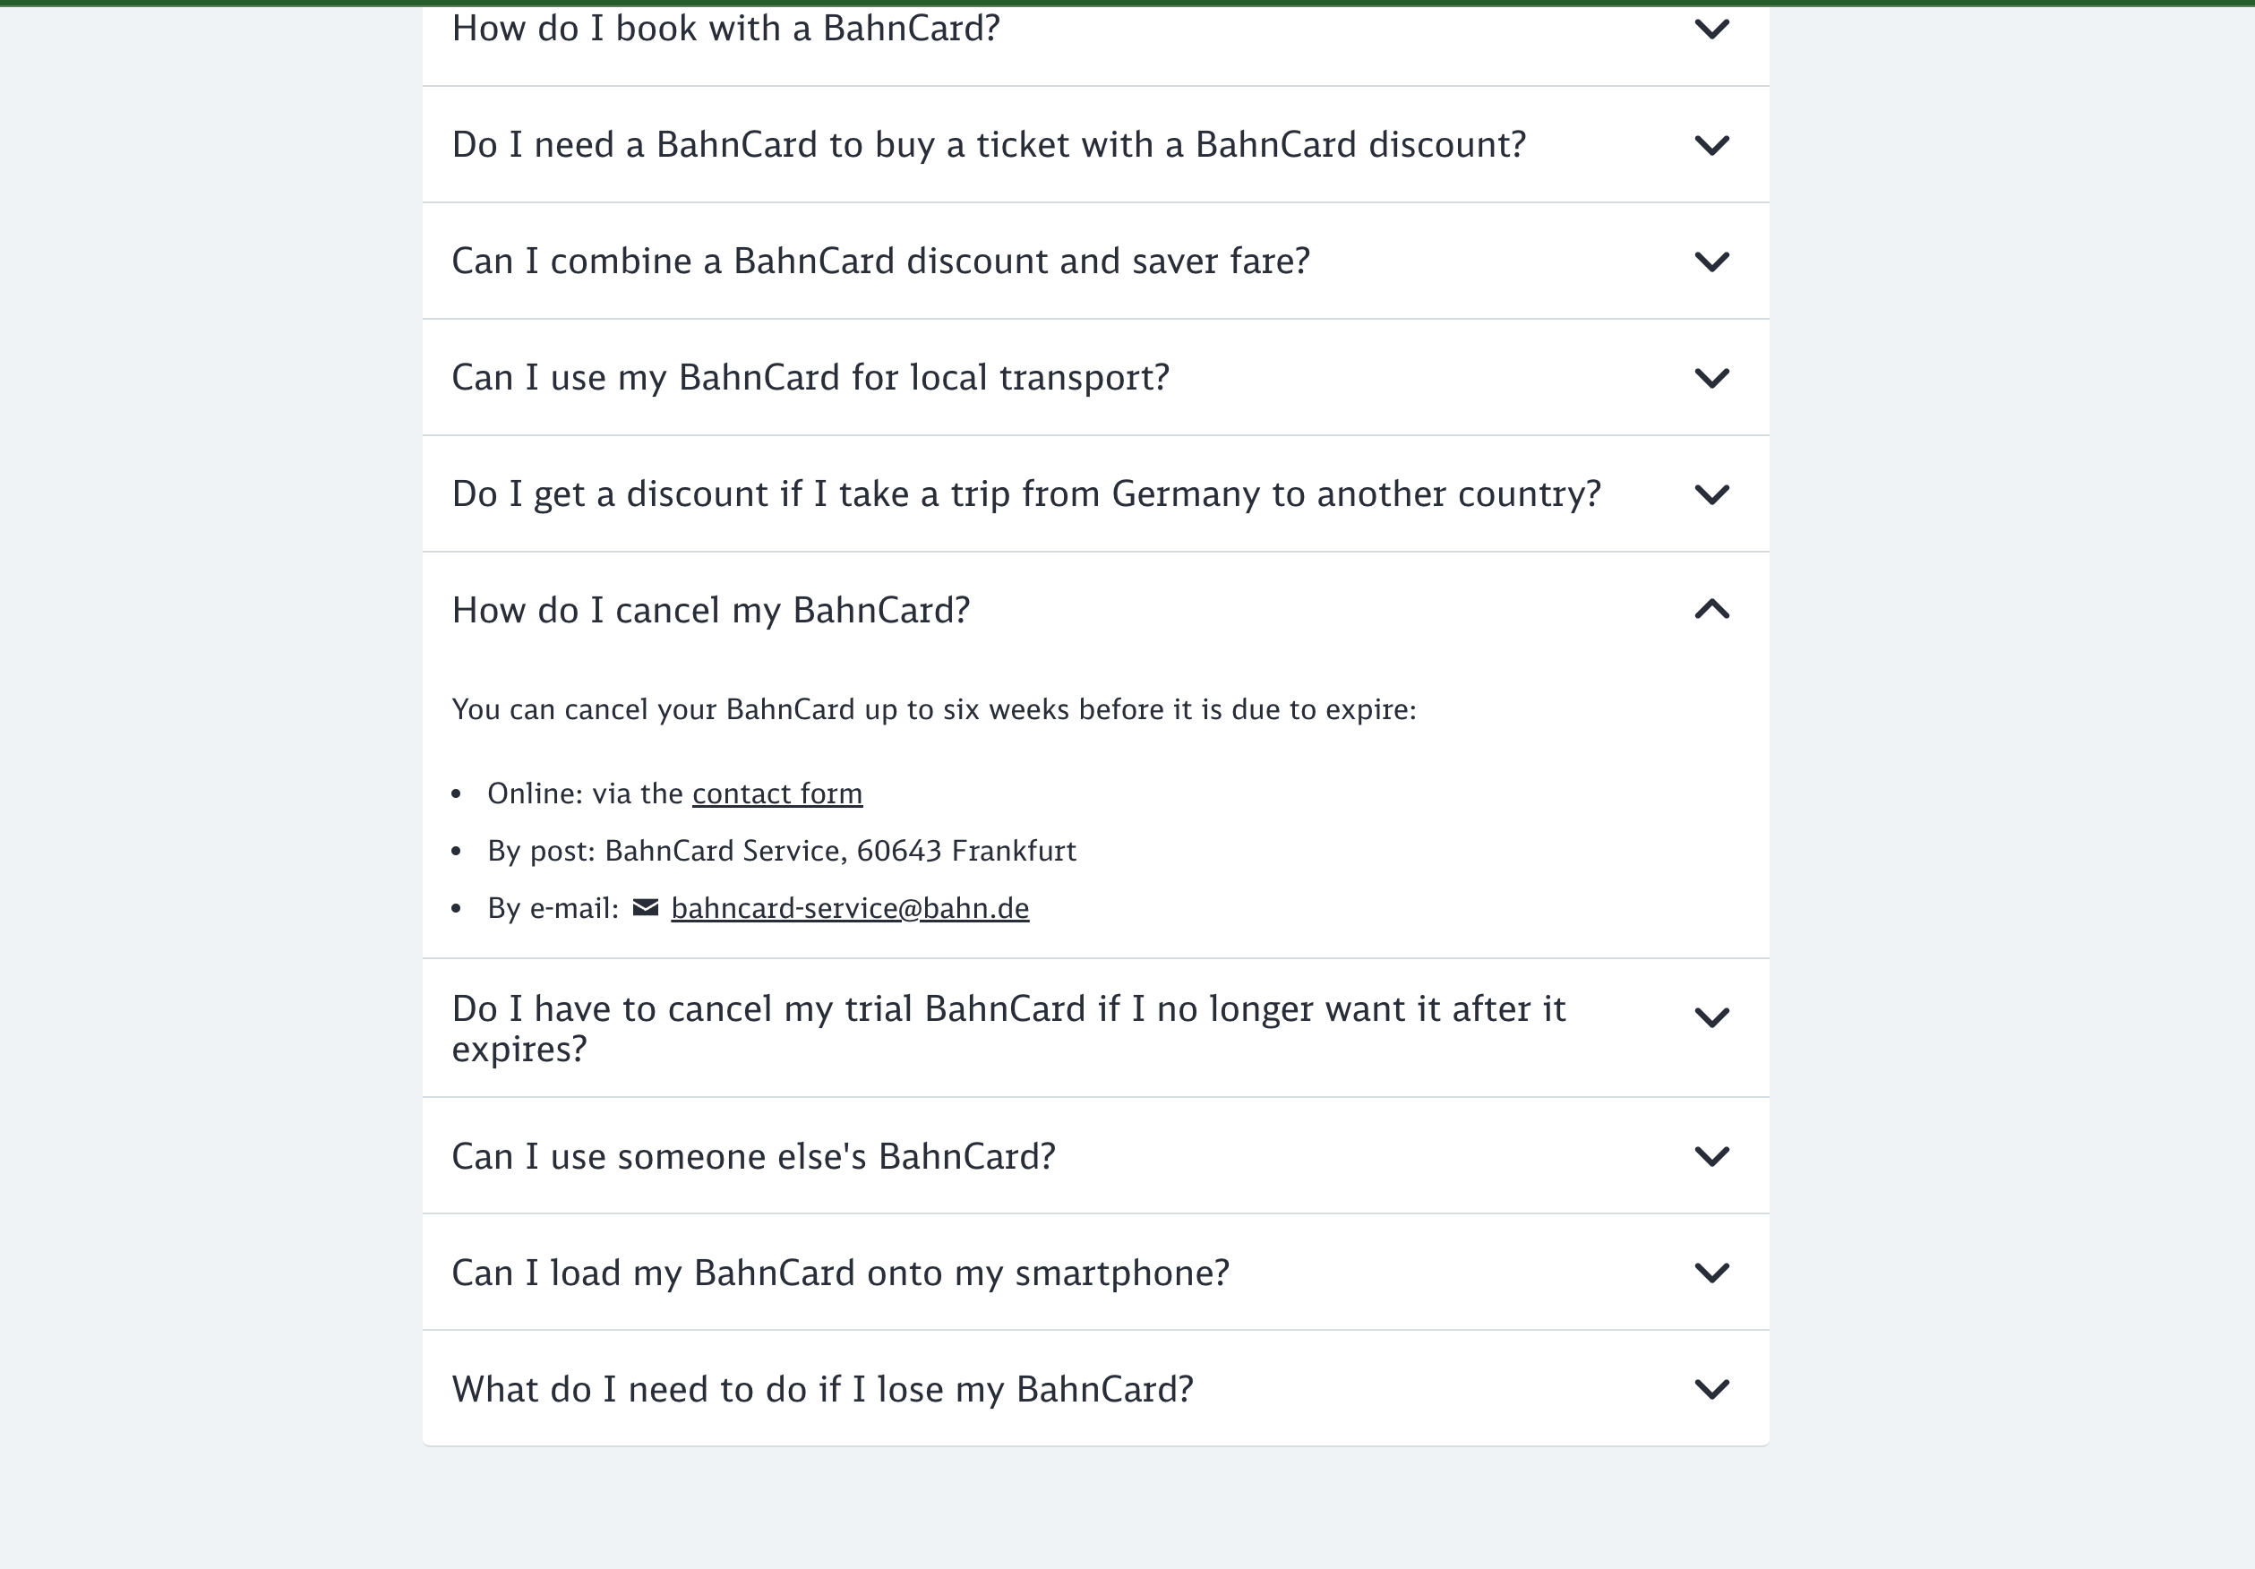This screenshot has width=2255, height=1569.
Task: Click heading "How do I cancel my BahnCard?"
Action: tap(710, 610)
